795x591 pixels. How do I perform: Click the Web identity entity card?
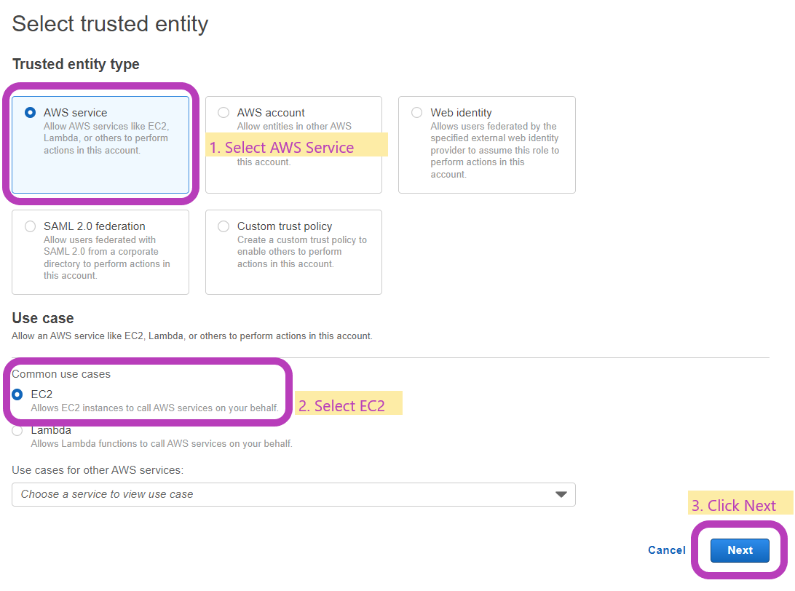486,145
